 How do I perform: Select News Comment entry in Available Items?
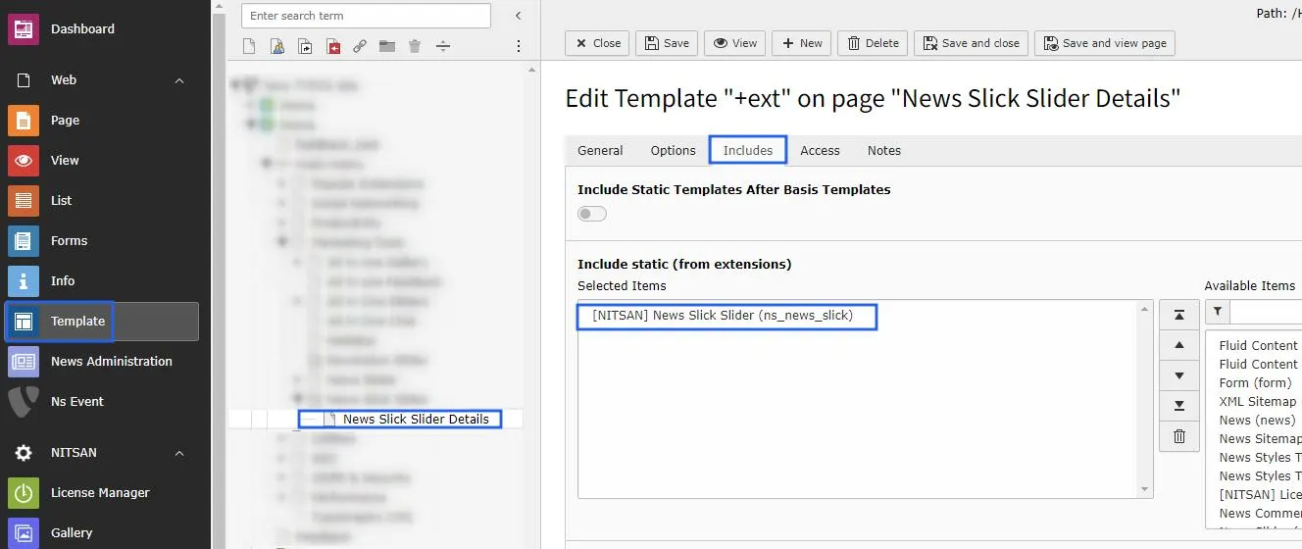tap(1259, 514)
